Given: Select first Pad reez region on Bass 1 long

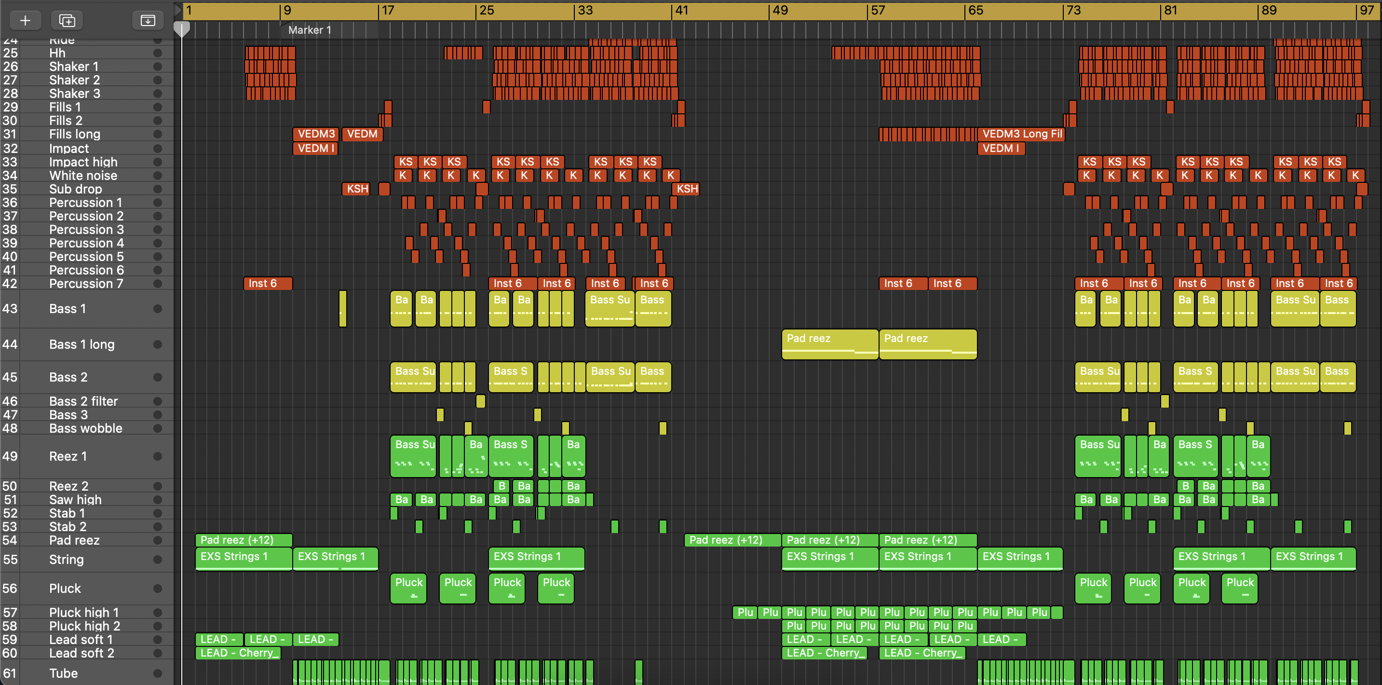Looking at the screenshot, I should (x=829, y=343).
